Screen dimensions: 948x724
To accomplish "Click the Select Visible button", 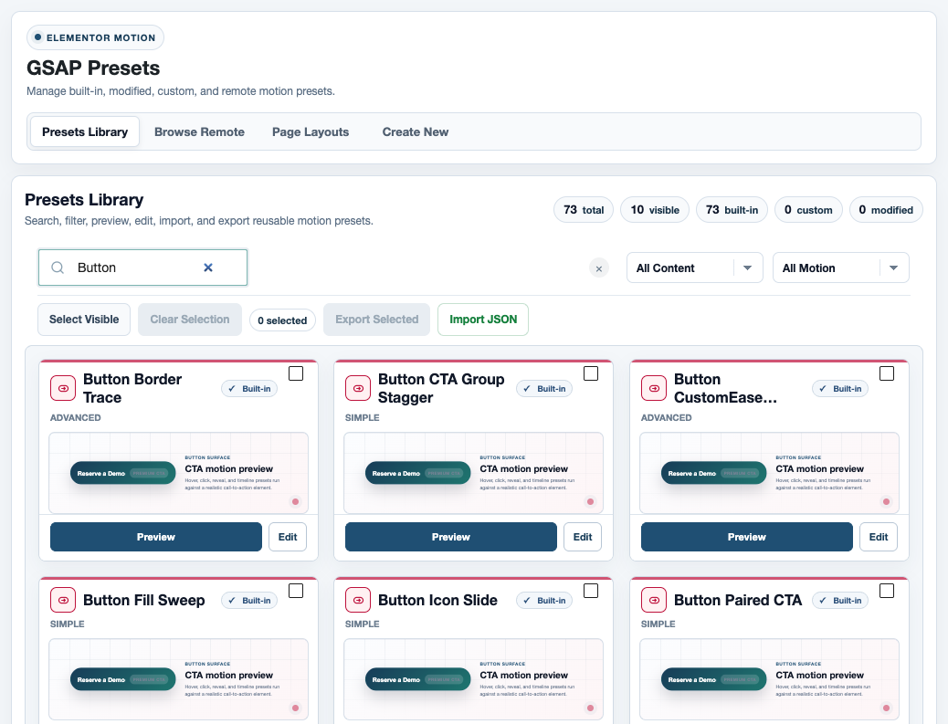I will click(84, 320).
